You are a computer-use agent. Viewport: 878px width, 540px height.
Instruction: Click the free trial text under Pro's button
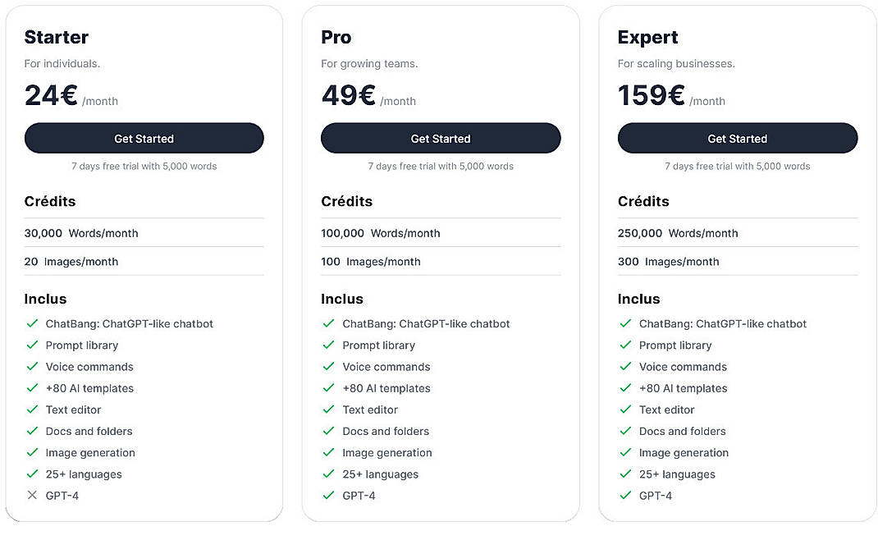(441, 166)
